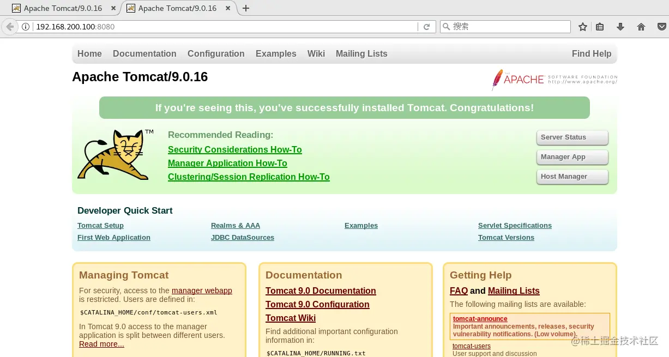This screenshot has width=669, height=357.
Task: Click the $CATALINA_HOME/conf/tomcat-users.xml path text
Action: pos(149,312)
